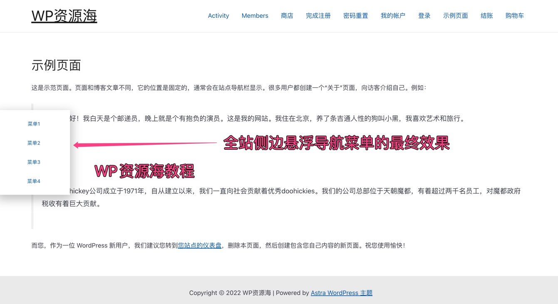Follow the 您站点的仪表盘 link
558x304 pixels.
pos(200,245)
